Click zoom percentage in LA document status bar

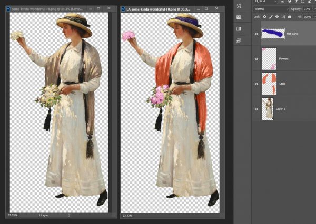pos(127,216)
